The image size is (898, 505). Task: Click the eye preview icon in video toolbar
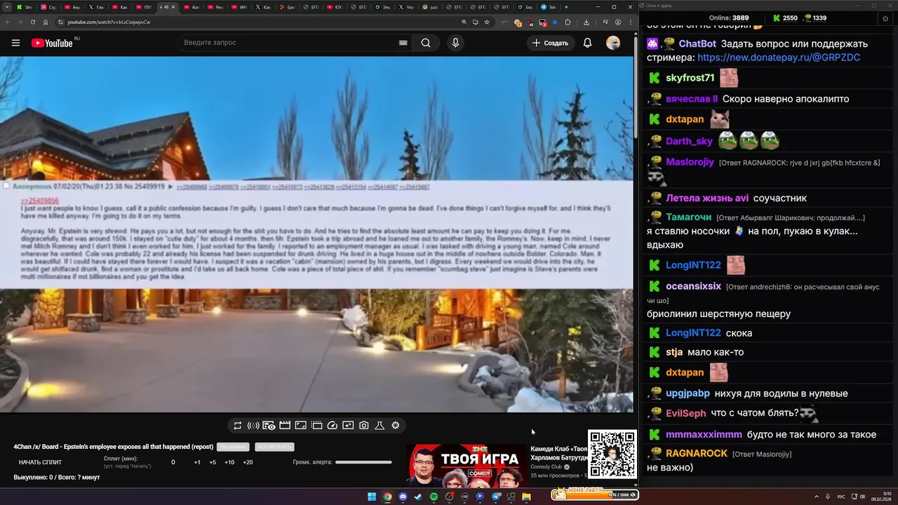pos(269,426)
